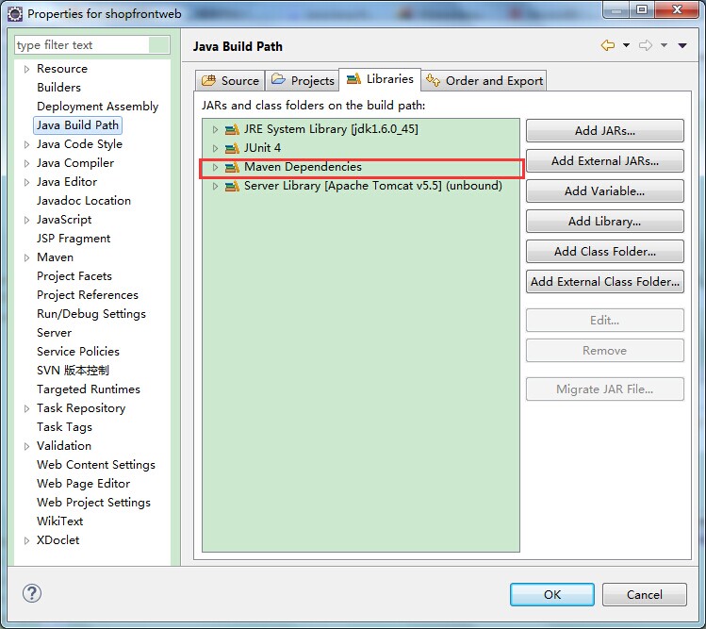706x629 pixels.
Task: Click the JUnit 4 library icon
Action: (x=232, y=148)
